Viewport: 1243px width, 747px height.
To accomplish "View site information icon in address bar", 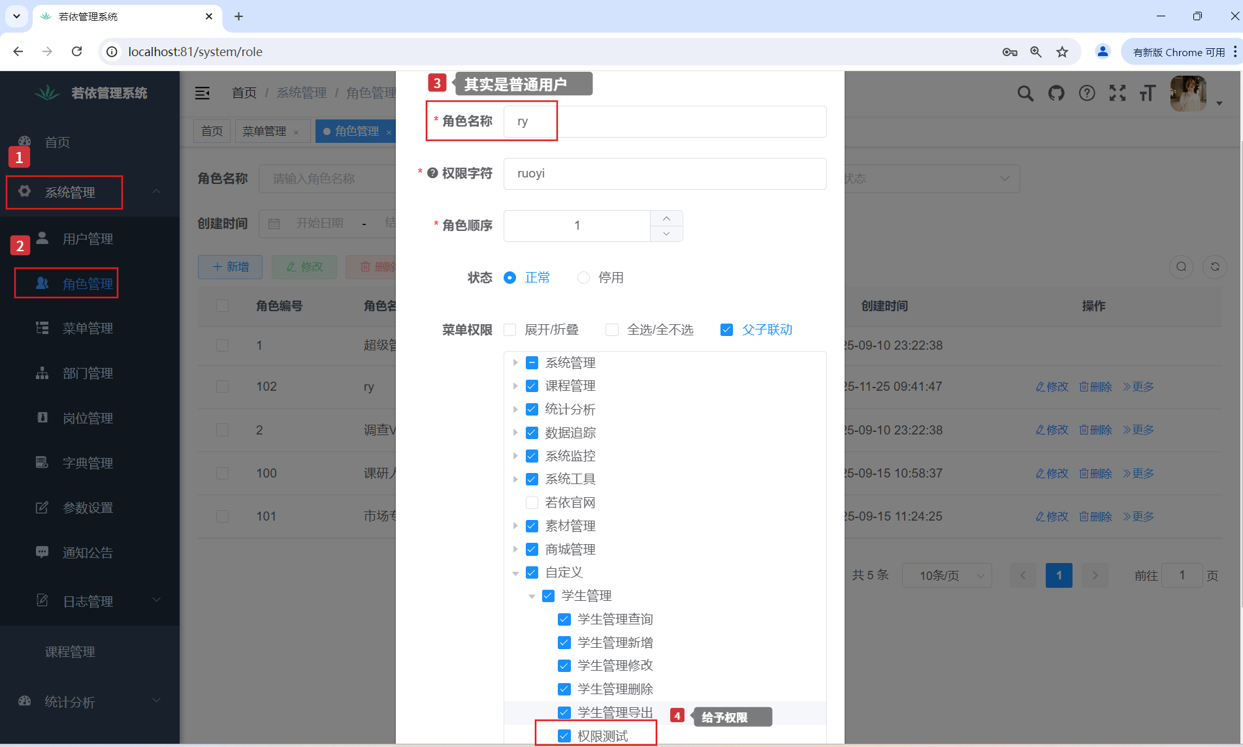I will 112,52.
